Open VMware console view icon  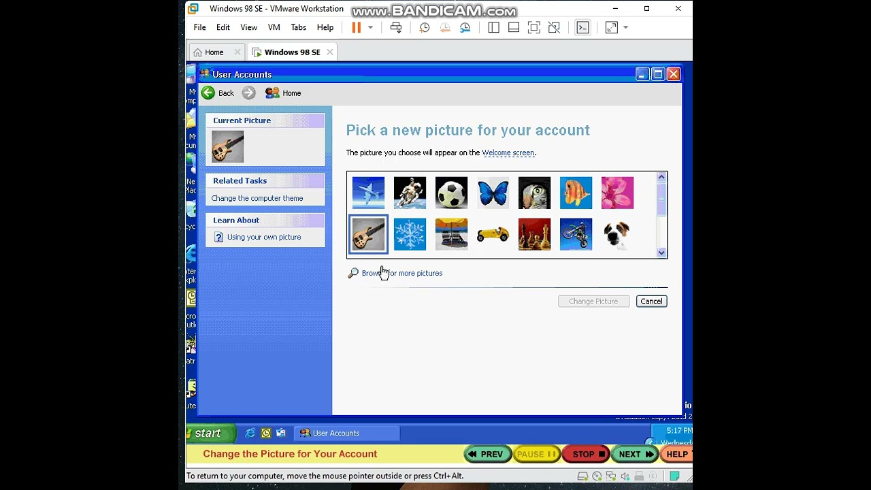click(583, 27)
